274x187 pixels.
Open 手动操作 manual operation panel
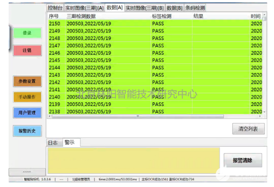pos(27,97)
